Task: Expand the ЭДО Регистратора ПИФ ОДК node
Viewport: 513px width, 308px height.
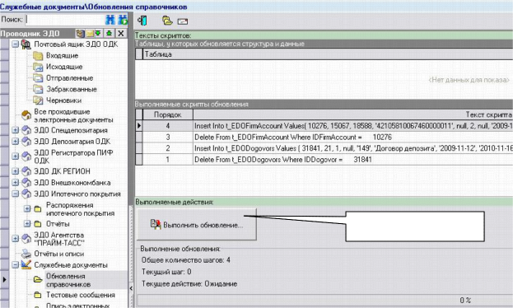Action: click(15, 156)
